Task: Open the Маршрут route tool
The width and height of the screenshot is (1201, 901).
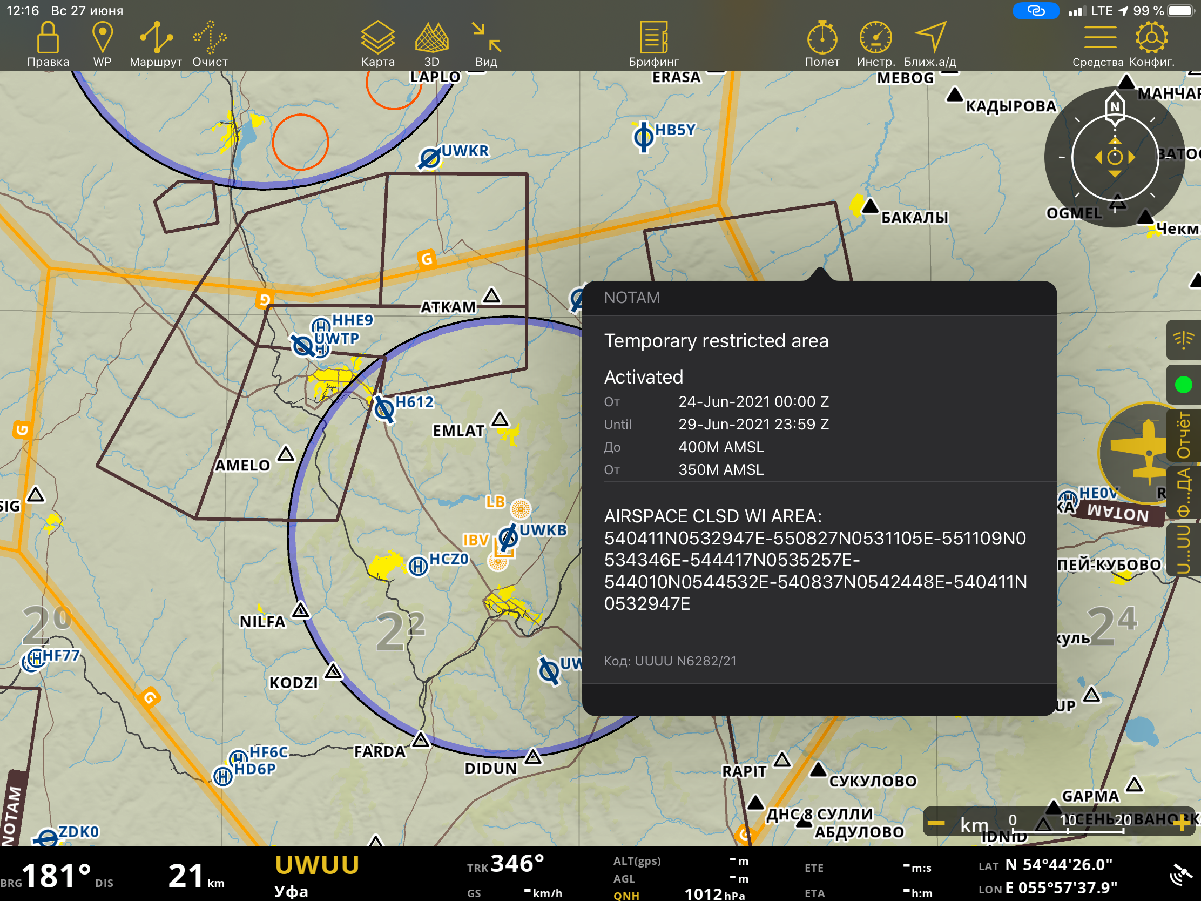Action: point(156,38)
